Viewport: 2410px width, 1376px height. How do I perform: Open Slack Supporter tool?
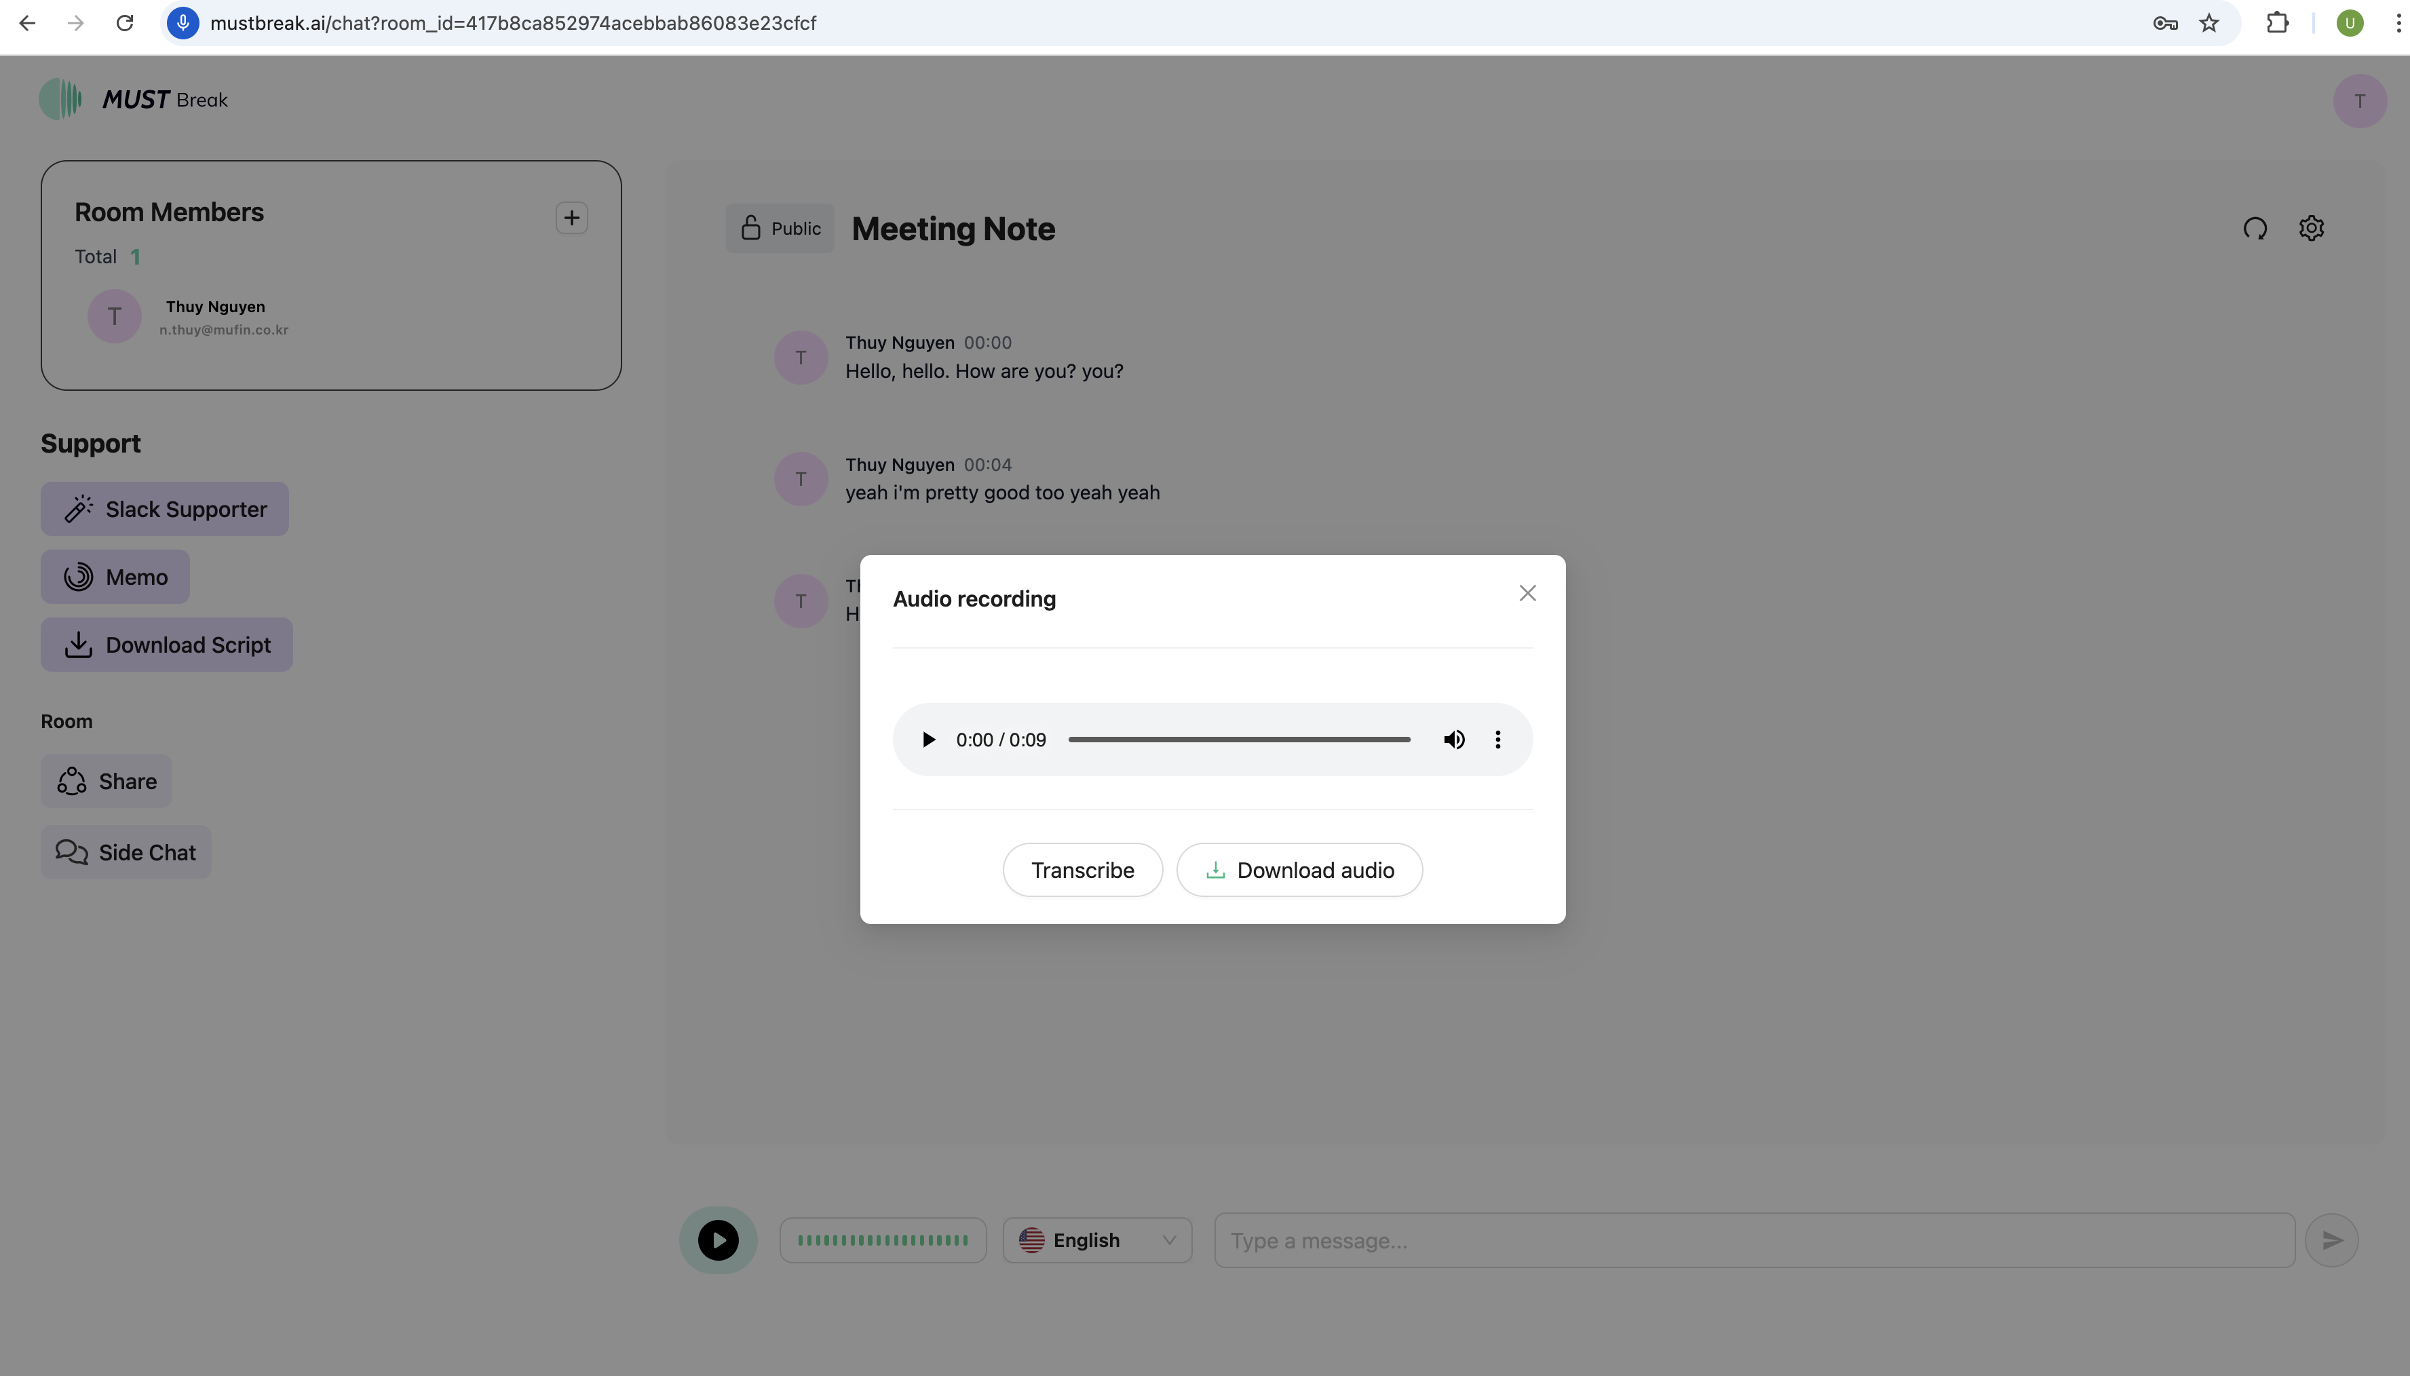point(164,510)
